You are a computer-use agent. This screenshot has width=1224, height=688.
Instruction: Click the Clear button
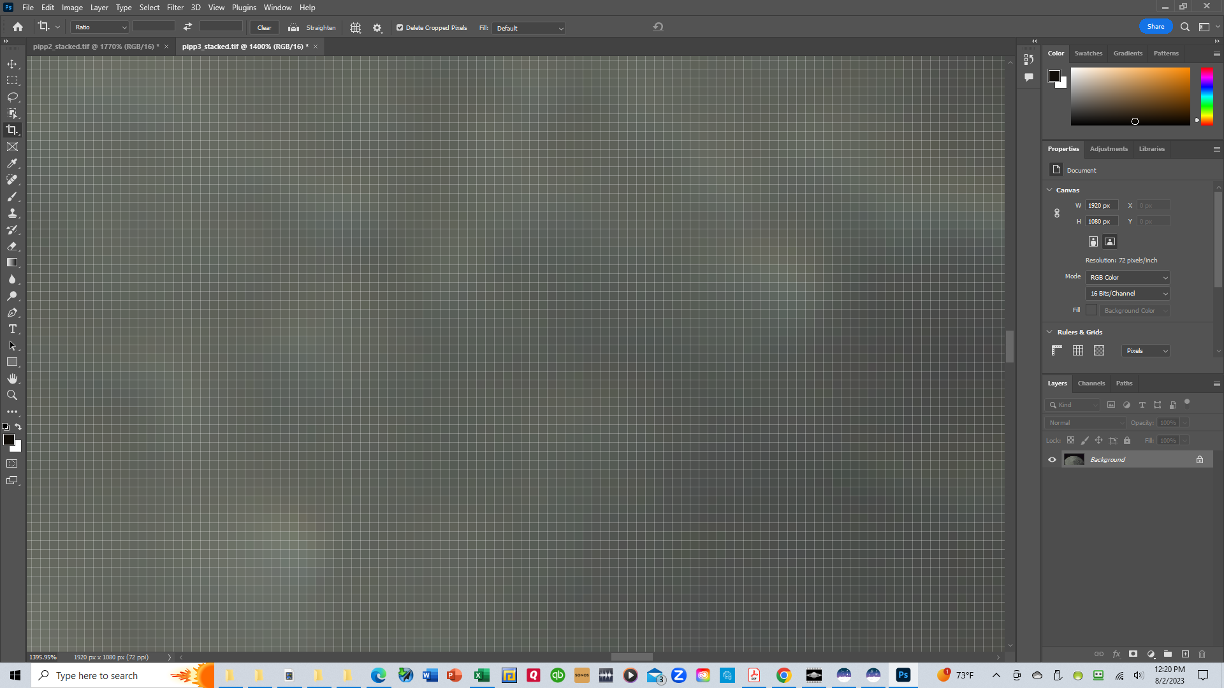[264, 27]
